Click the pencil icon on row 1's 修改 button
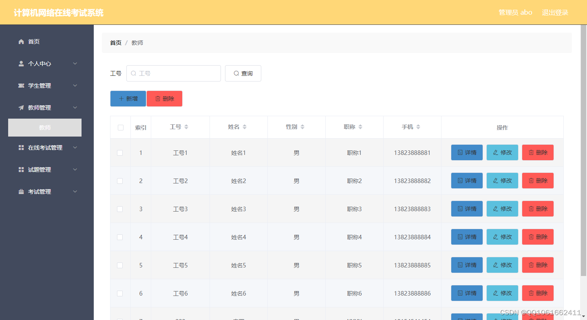The width and height of the screenshot is (587, 320). coord(496,152)
